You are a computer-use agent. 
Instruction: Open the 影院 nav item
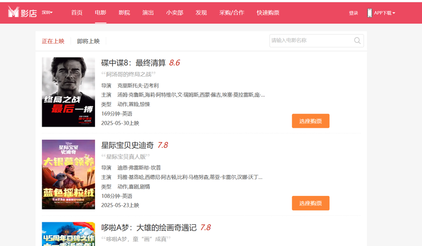[124, 13]
